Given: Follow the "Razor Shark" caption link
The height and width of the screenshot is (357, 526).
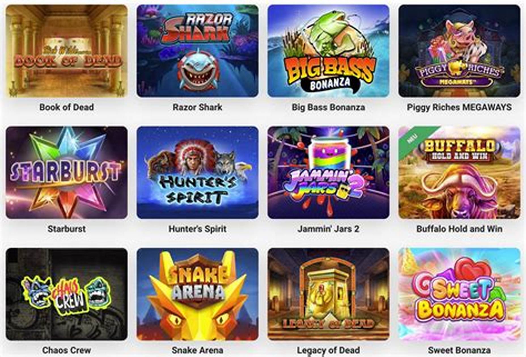Looking at the screenshot, I should coord(198,107).
